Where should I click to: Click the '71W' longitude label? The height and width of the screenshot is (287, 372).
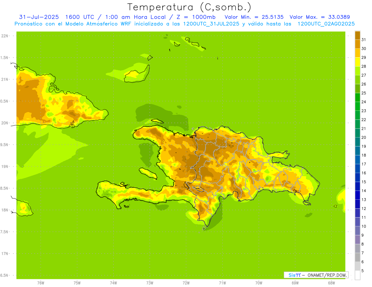[x=222, y=283]
